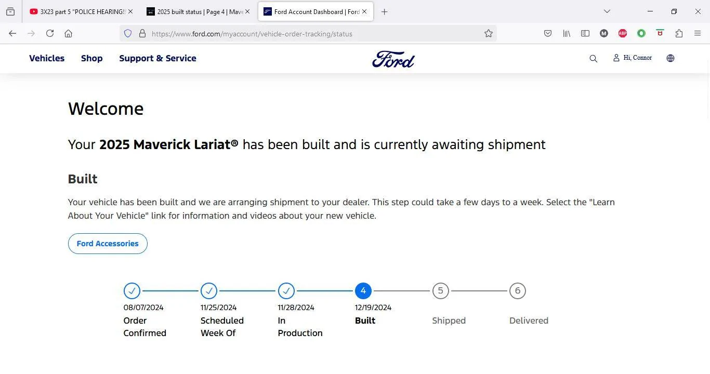The image size is (710, 374).
Task: Go to the browser home page
Action: [68, 33]
